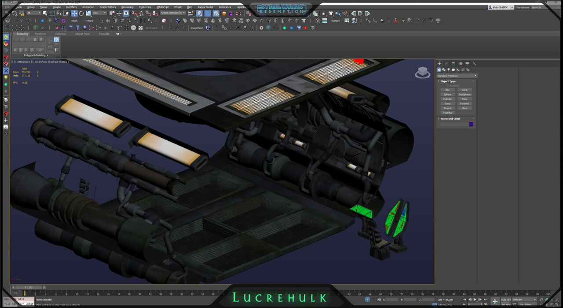Click the object name input field
The height and width of the screenshot is (308, 563).
454,125
